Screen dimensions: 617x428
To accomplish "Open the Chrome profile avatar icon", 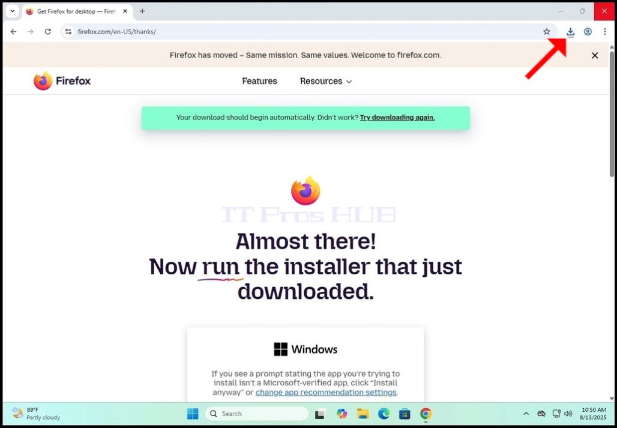I will coord(588,32).
